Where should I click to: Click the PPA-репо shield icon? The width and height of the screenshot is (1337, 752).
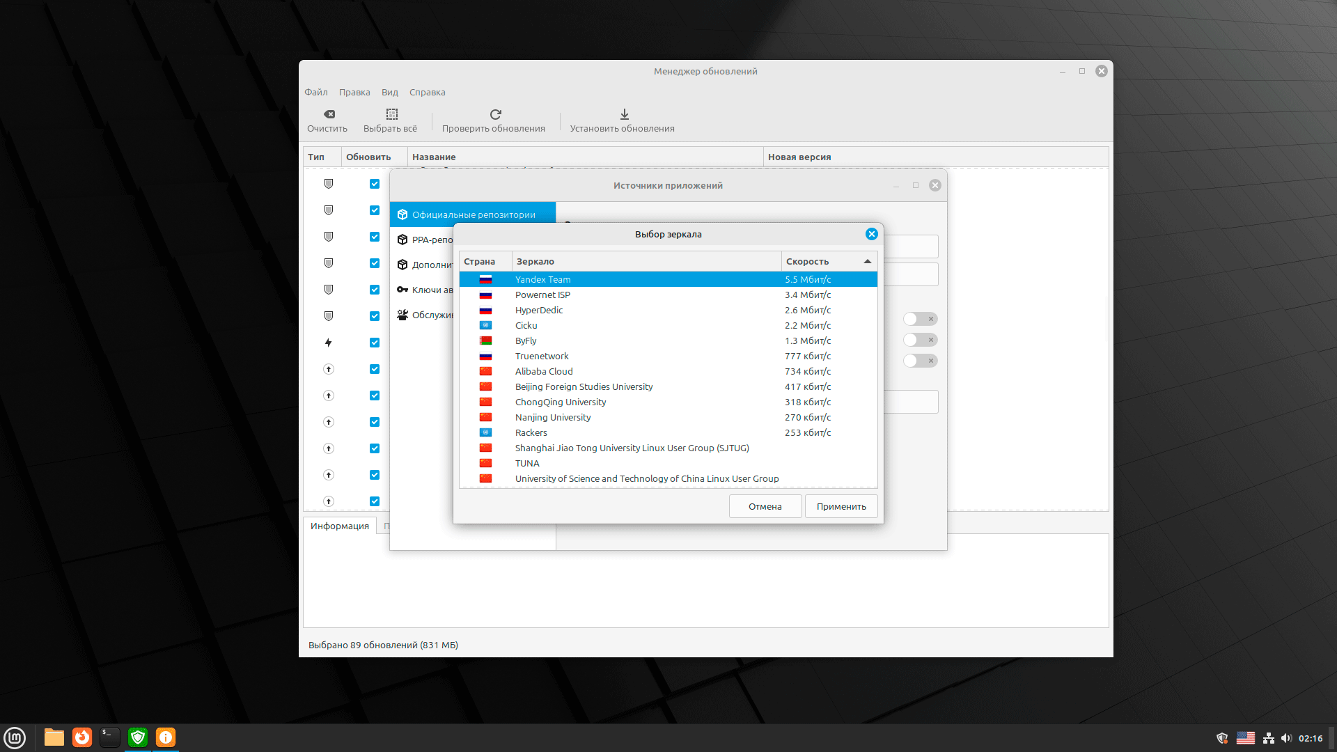click(402, 239)
